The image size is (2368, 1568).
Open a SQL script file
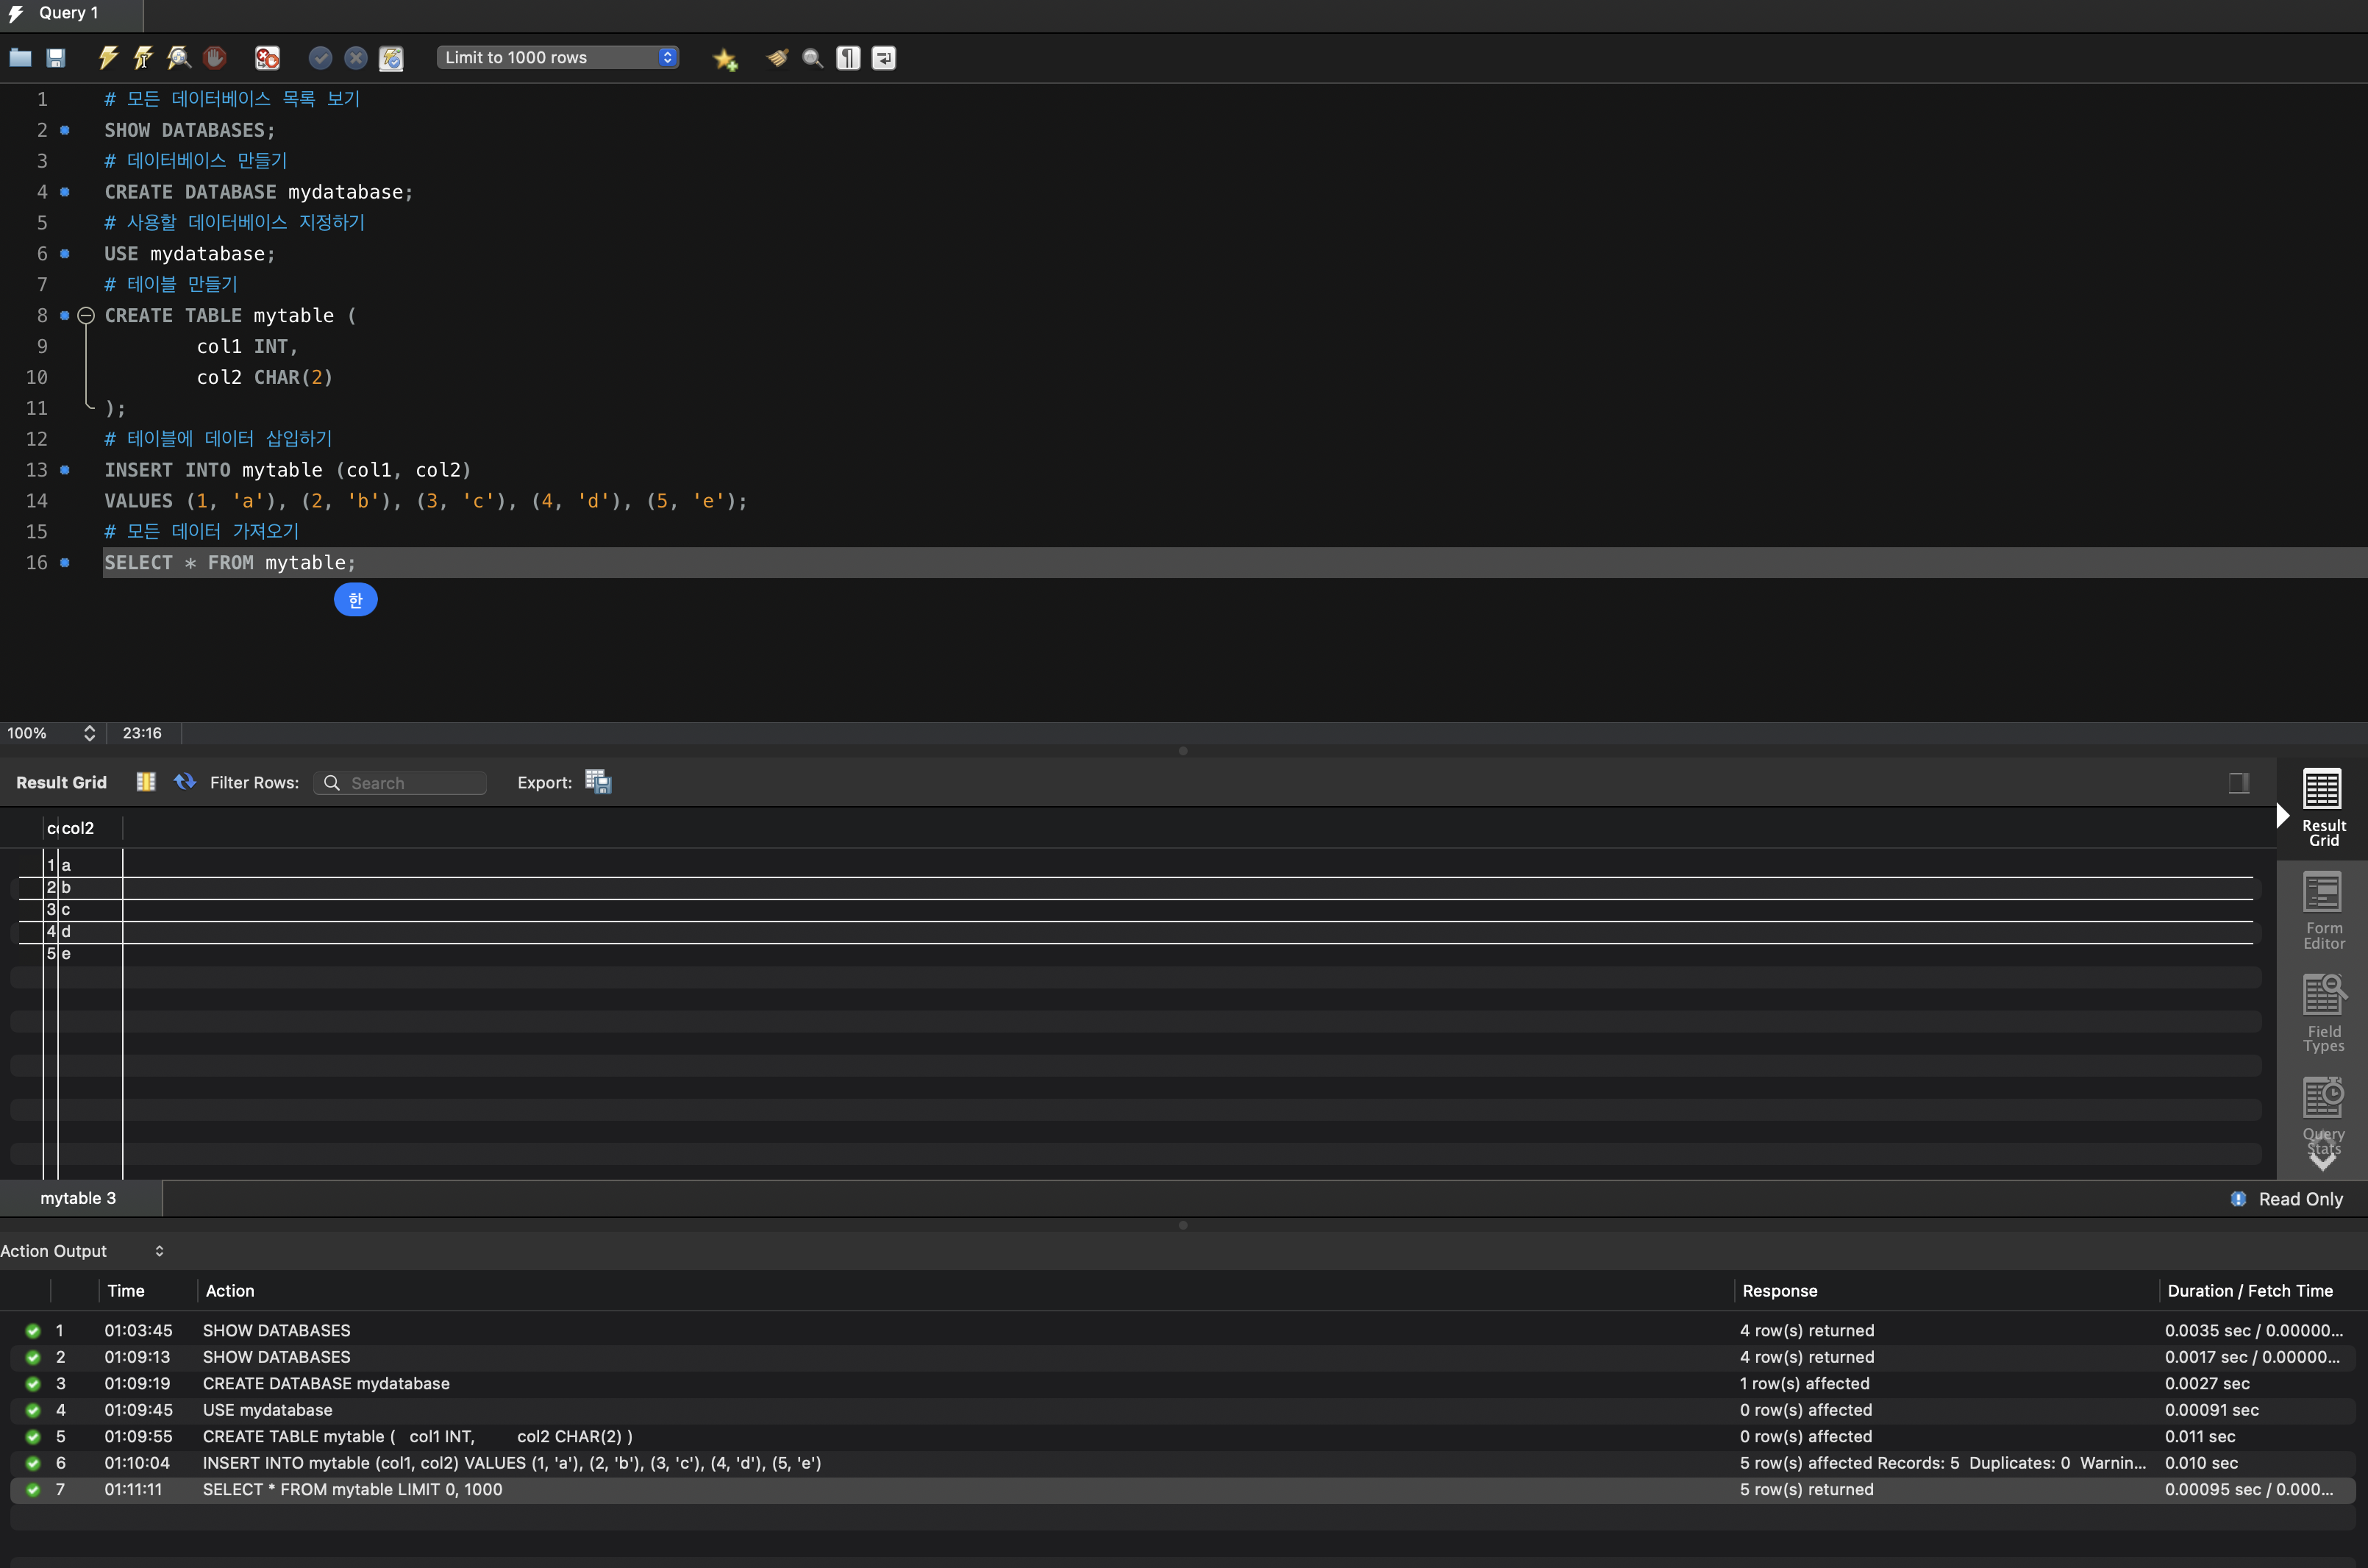[x=20, y=58]
